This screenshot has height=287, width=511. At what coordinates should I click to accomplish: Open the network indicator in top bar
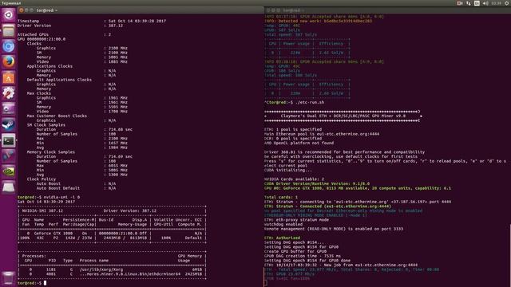469,3
